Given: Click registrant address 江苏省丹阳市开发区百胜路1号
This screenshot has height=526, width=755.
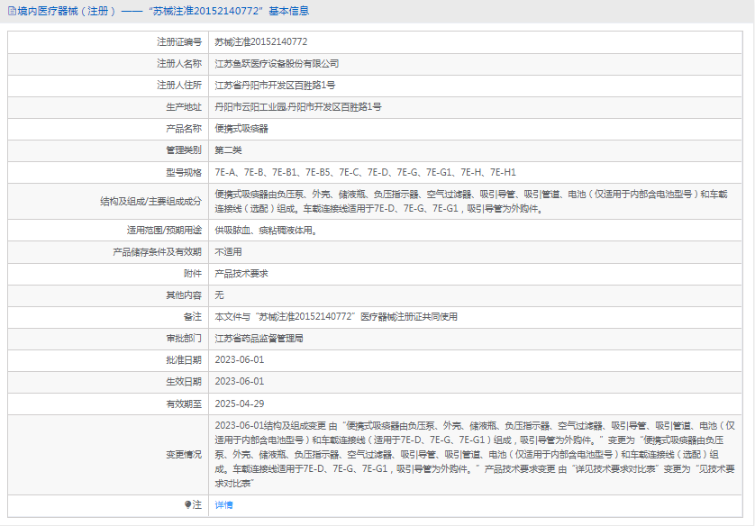Looking at the screenshot, I should [x=275, y=86].
